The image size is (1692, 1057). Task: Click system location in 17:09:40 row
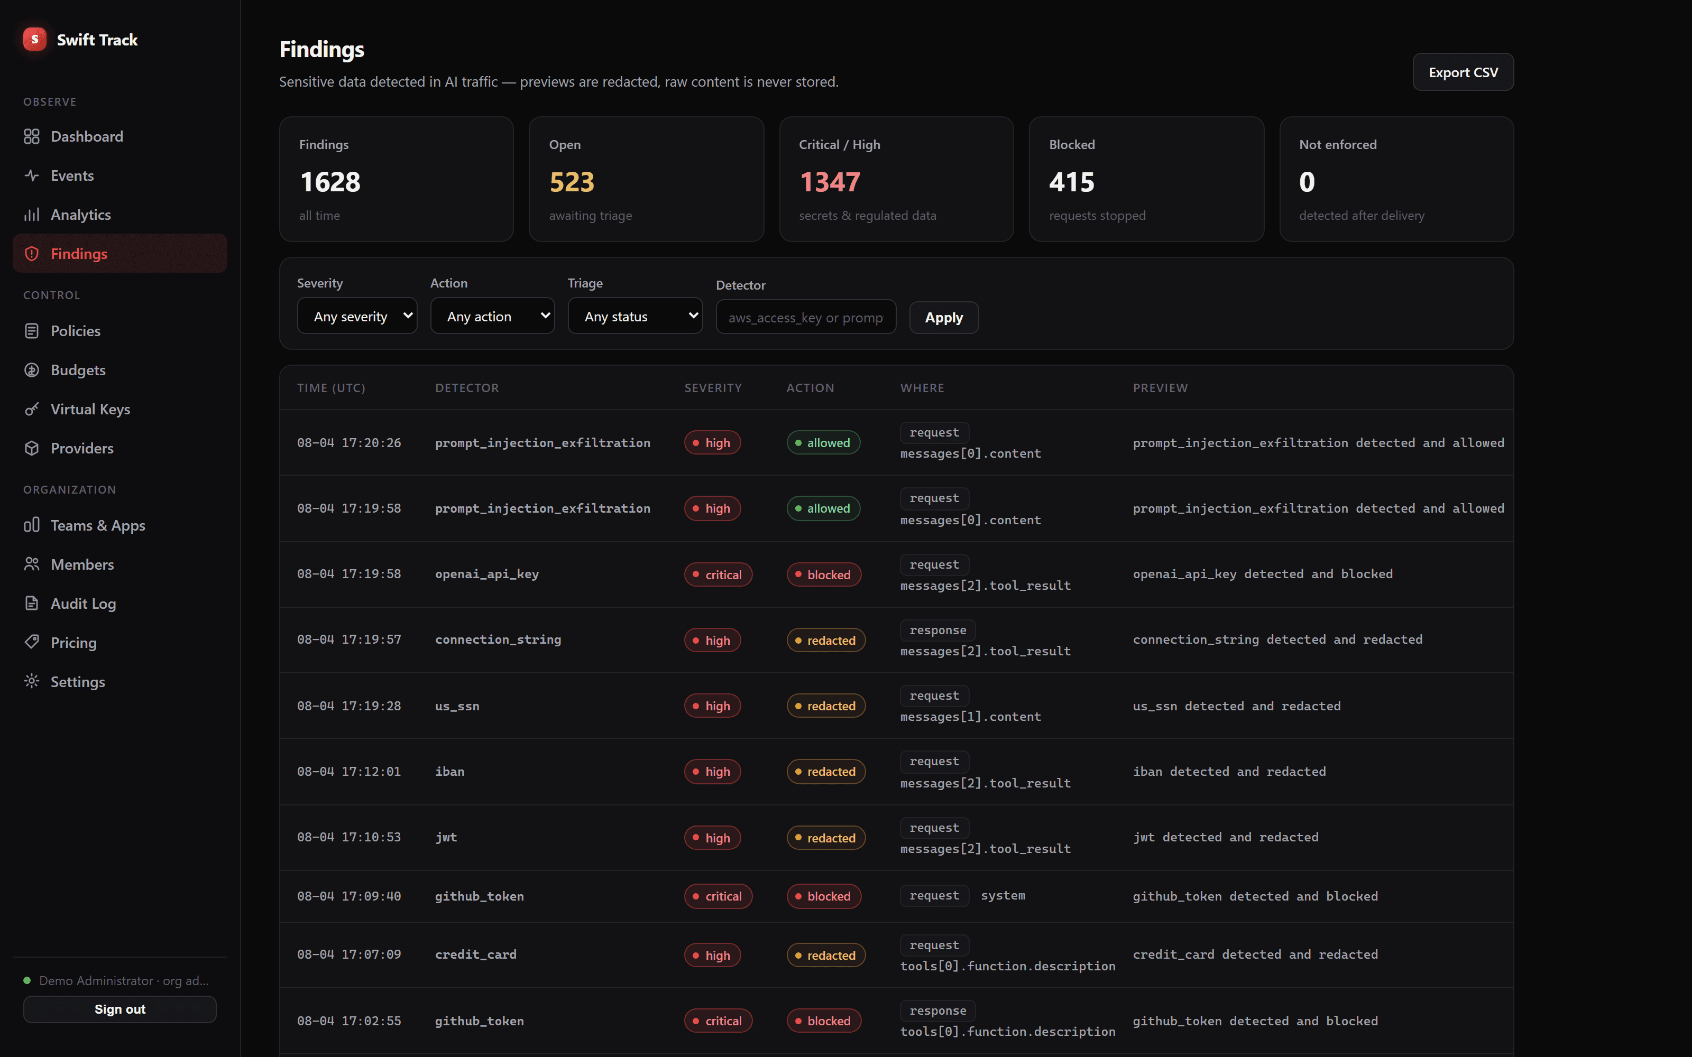(x=1003, y=895)
